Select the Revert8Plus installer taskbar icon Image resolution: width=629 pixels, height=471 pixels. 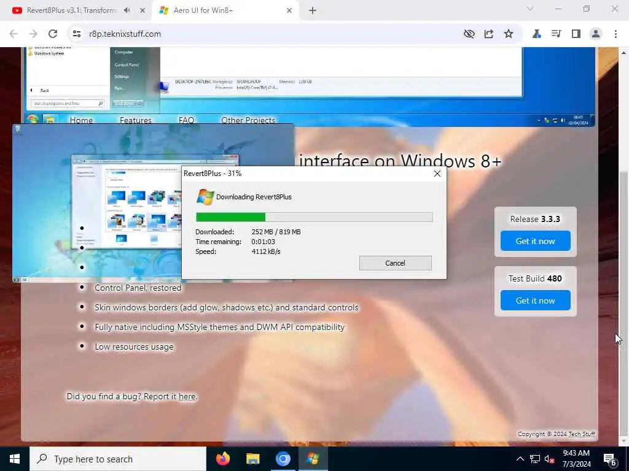pyautogui.click(x=313, y=459)
